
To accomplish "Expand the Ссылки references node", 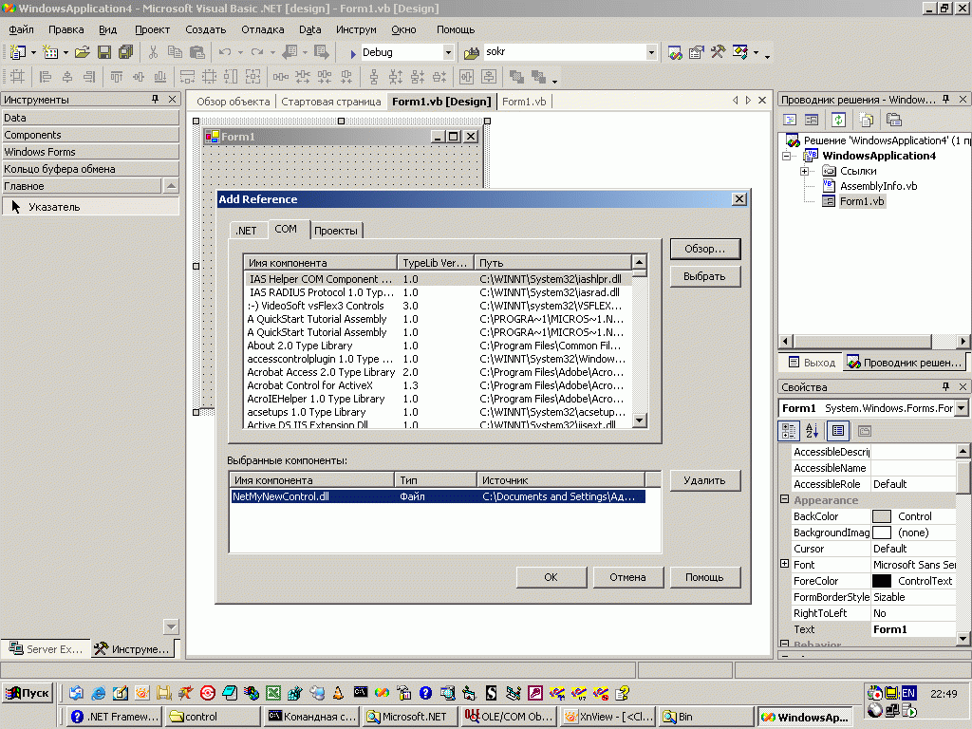I will coord(805,171).
